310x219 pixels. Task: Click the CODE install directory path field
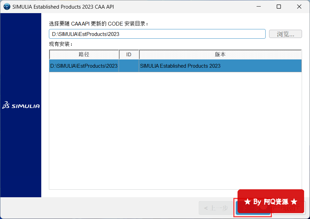pyautogui.click(x=157, y=34)
